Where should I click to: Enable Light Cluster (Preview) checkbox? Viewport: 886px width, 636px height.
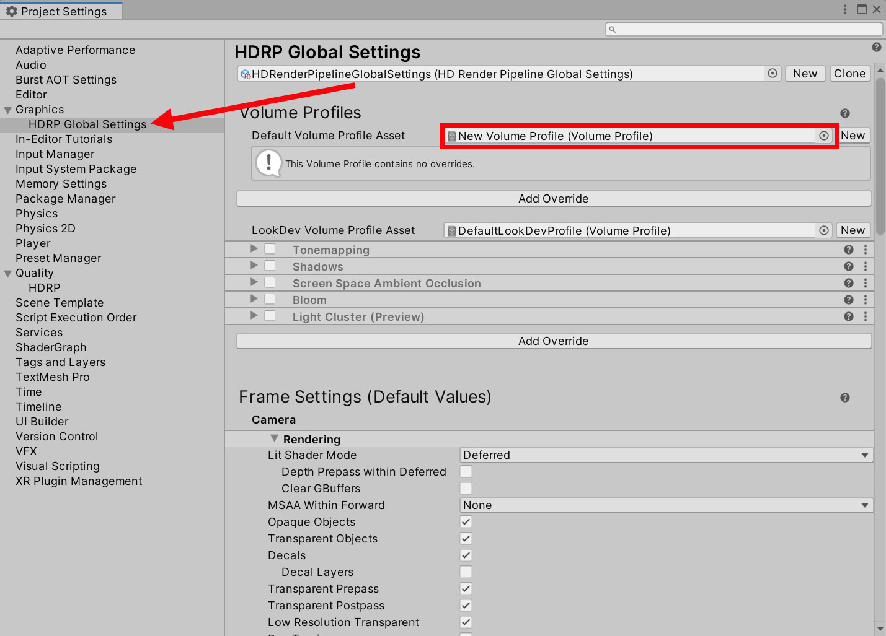270,316
